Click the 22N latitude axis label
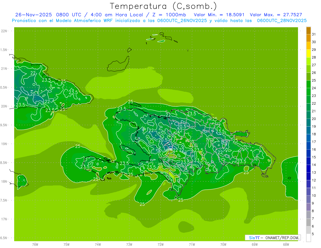The width and height of the screenshot is (321, 248). [4, 31]
